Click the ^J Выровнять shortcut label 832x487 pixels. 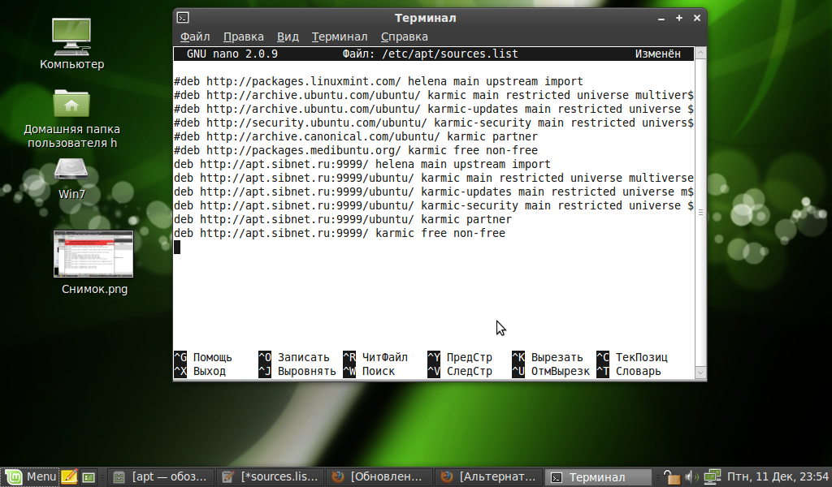click(x=297, y=371)
